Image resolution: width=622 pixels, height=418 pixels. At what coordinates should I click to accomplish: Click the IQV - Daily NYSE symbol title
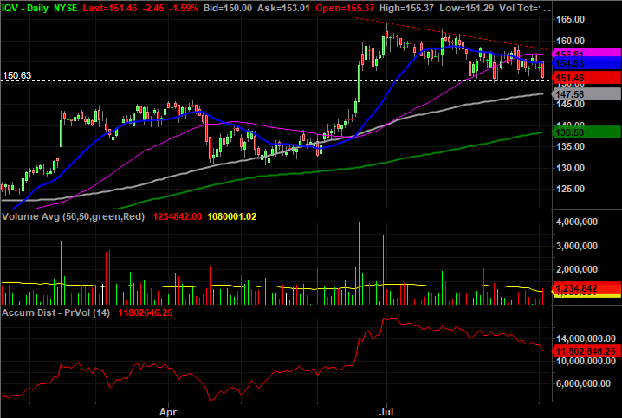click(x=39, y=8)
